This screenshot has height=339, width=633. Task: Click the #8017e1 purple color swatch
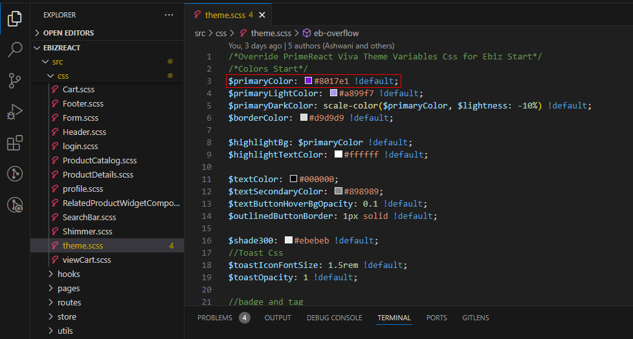click(309, 81)
